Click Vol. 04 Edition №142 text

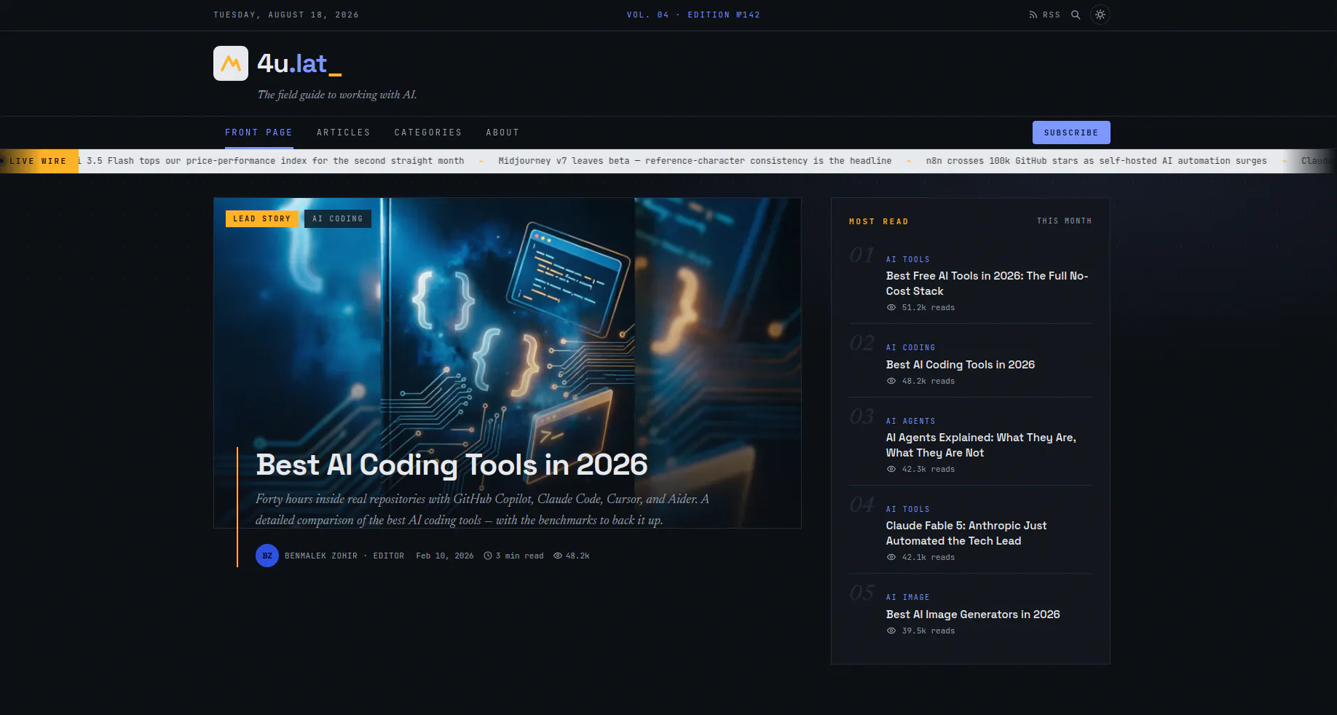(x=693, y=15)
